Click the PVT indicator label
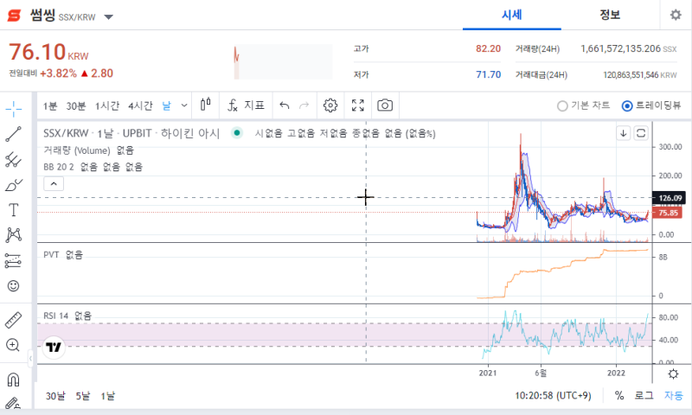692x415 pixels. (x=51, y=254)
